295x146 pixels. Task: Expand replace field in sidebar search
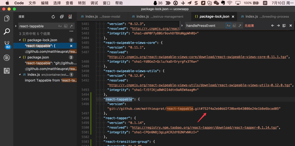click(x=16, y=26)
